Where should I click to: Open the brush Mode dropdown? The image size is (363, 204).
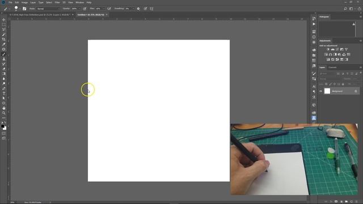(48, 8)
